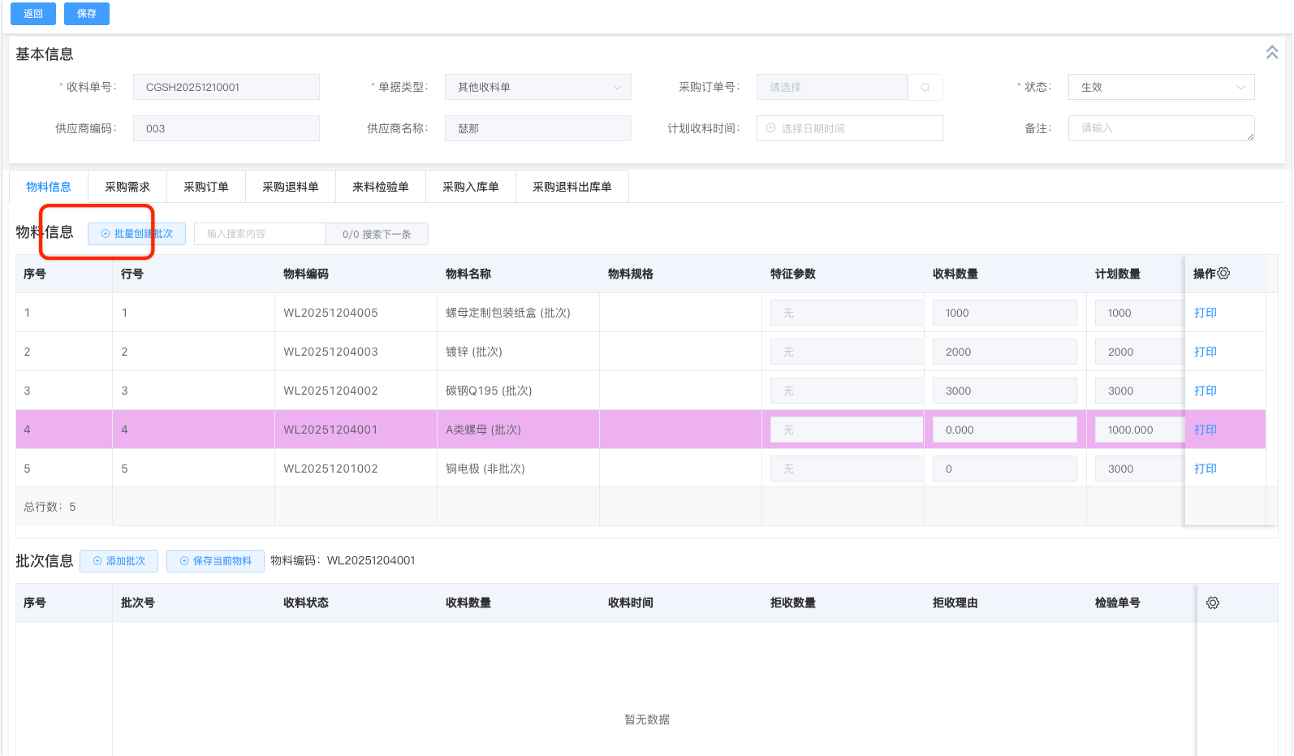Image resolution: width=1294 pixels, height=756 pixels.
Task: Switch to the 来料检验单 tab
Action: click(x=380, y=187)
